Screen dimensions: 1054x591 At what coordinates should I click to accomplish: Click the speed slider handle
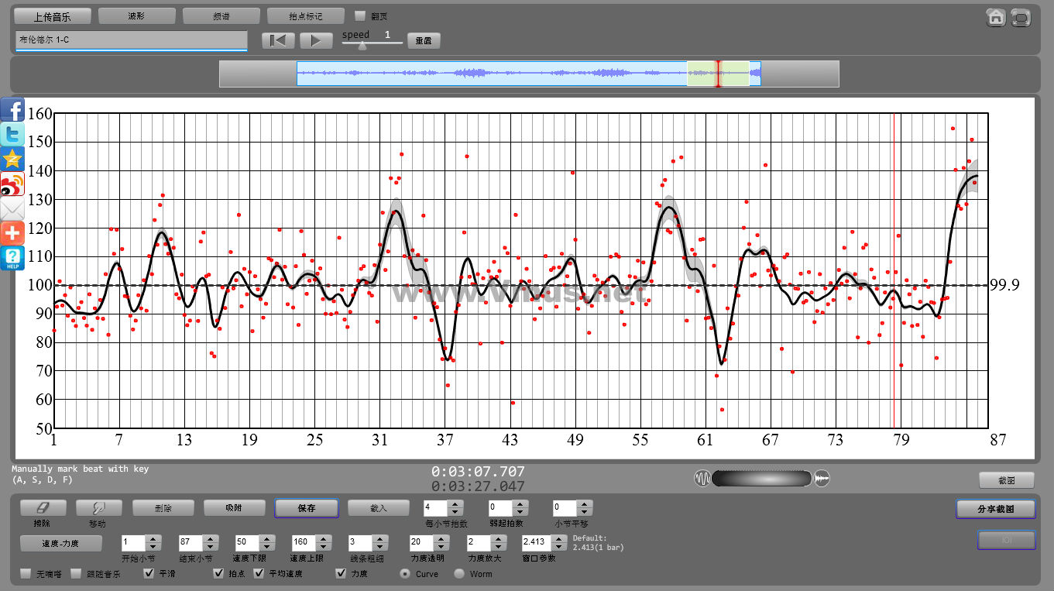click(x=362, y=45)
